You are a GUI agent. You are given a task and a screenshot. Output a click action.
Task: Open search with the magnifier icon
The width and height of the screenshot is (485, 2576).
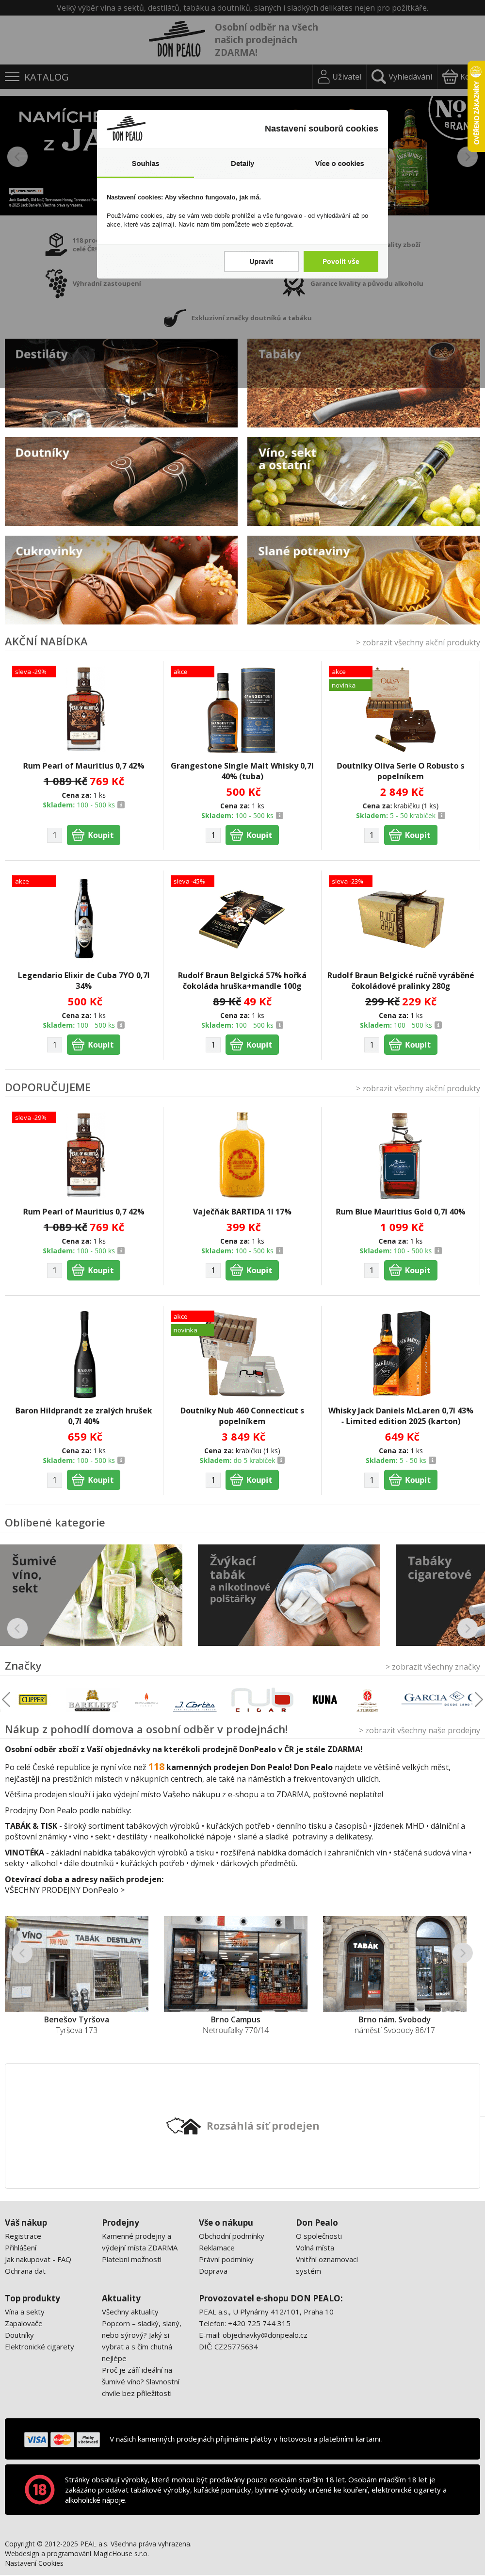point(378,77)
